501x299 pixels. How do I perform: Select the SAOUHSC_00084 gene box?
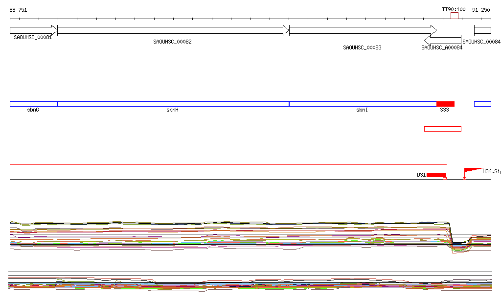pyautogui.click(x=482, y=30)
